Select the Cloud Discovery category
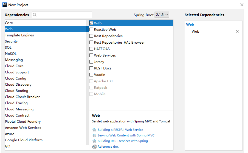The width and height of the screenshot is (248, 153). click(45, 84)
